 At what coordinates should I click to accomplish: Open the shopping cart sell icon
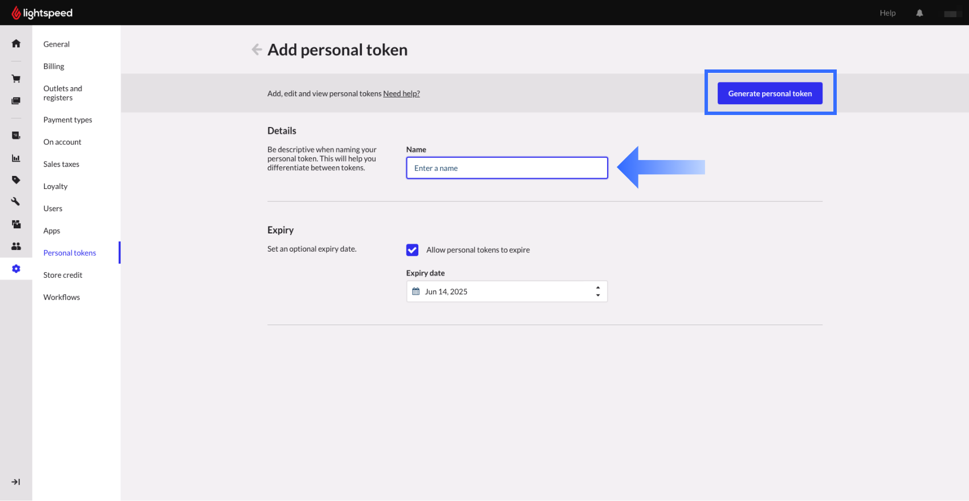point(16,79)
